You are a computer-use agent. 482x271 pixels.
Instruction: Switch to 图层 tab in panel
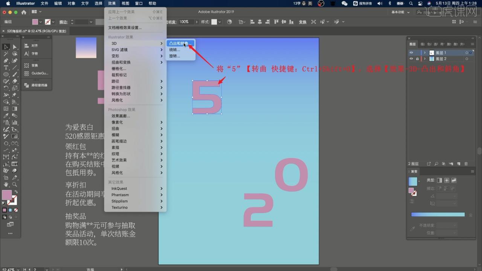click(x=412, y=44)
